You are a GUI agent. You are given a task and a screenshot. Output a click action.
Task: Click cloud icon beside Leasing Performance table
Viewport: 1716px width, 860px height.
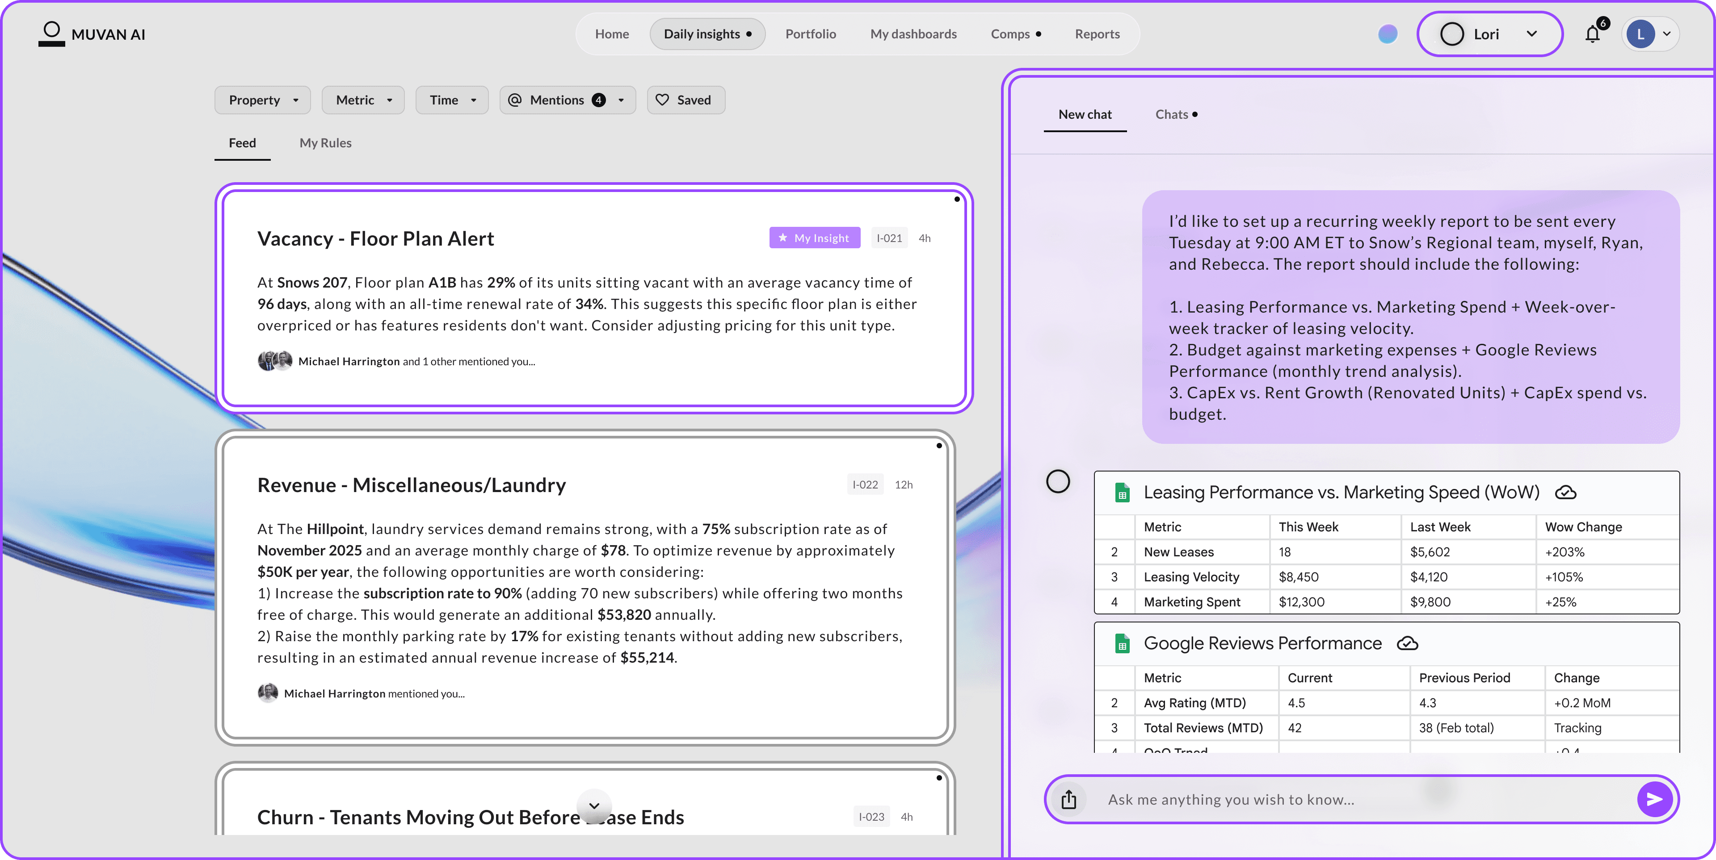point(1565,493)
